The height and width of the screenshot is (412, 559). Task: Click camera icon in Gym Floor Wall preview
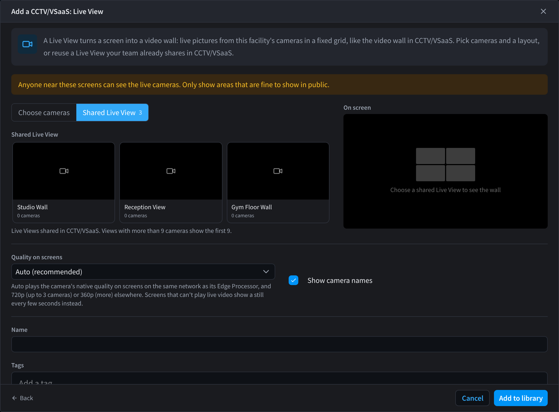click(x=278, y=171)
